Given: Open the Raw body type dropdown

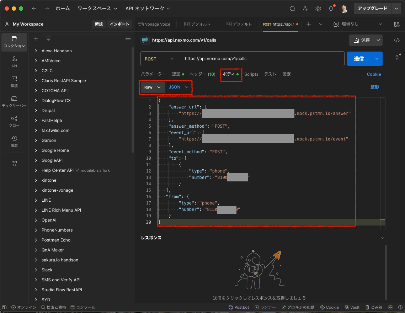Looking at the screenshot, I should (152, 87).
